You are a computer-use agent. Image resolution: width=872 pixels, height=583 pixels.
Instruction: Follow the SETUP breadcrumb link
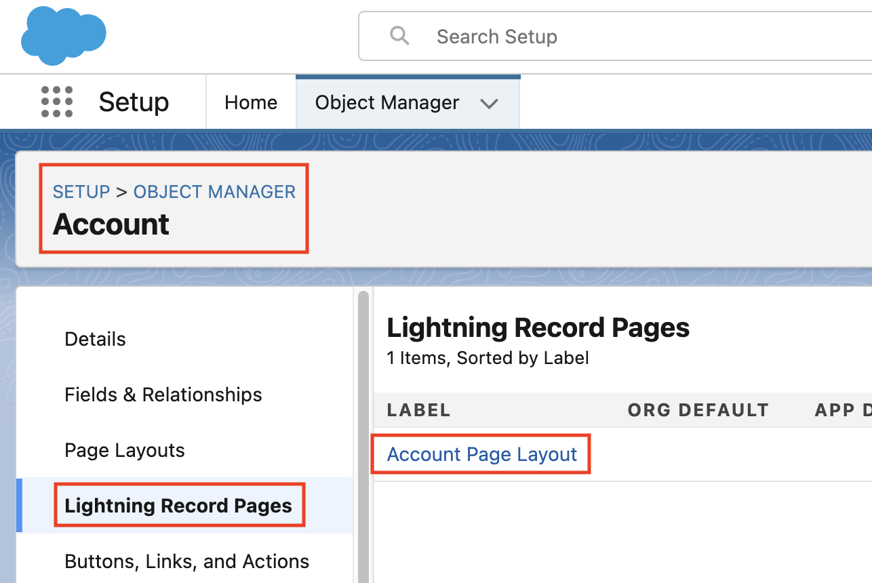81,192
